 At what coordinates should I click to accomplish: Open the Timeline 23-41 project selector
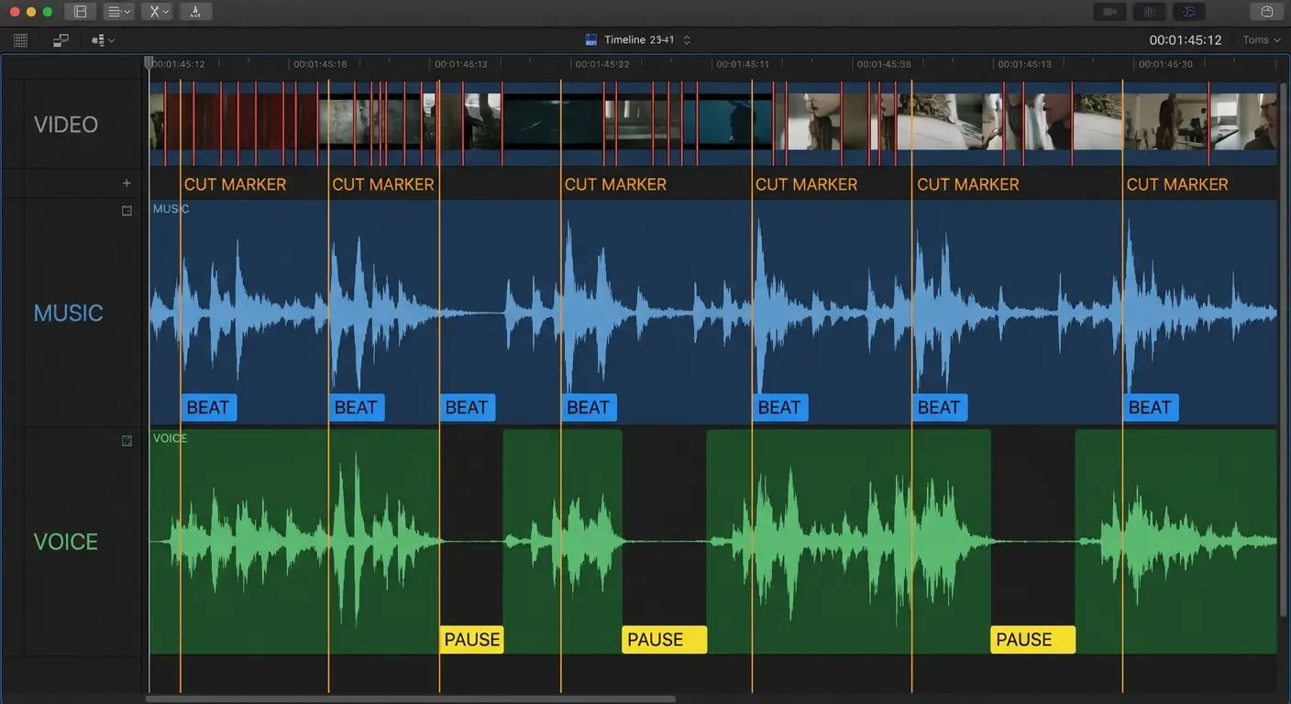[x=637, y=40]
